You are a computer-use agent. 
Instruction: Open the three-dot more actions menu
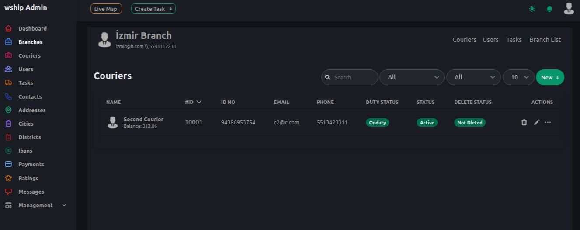click(548, 122)
